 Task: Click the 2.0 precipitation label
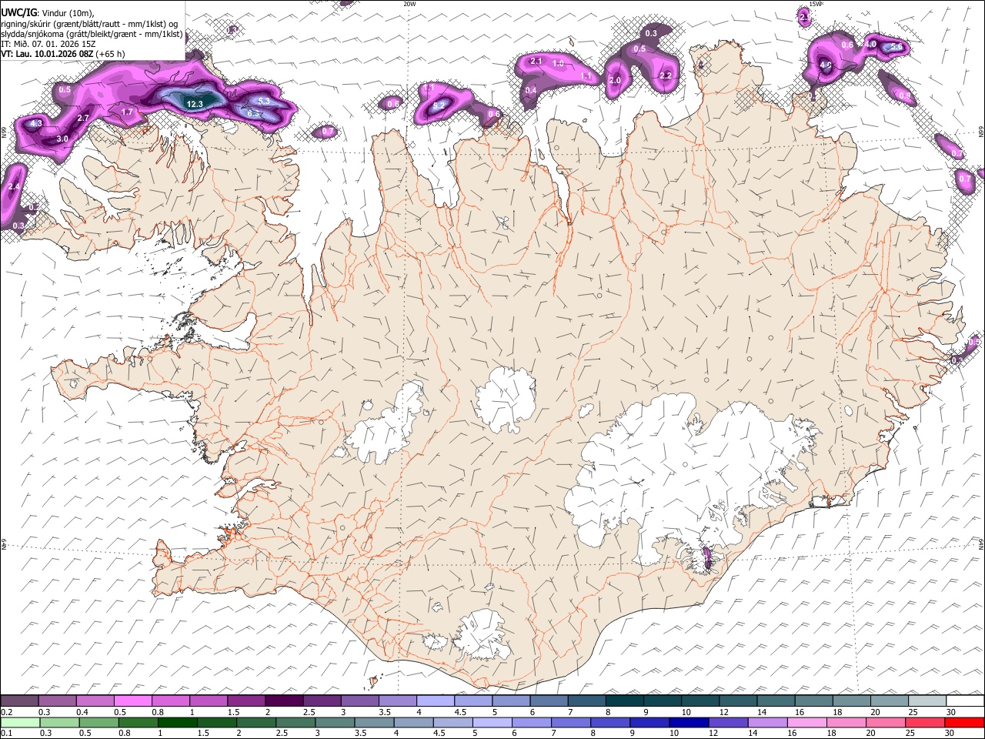(615, 80)
